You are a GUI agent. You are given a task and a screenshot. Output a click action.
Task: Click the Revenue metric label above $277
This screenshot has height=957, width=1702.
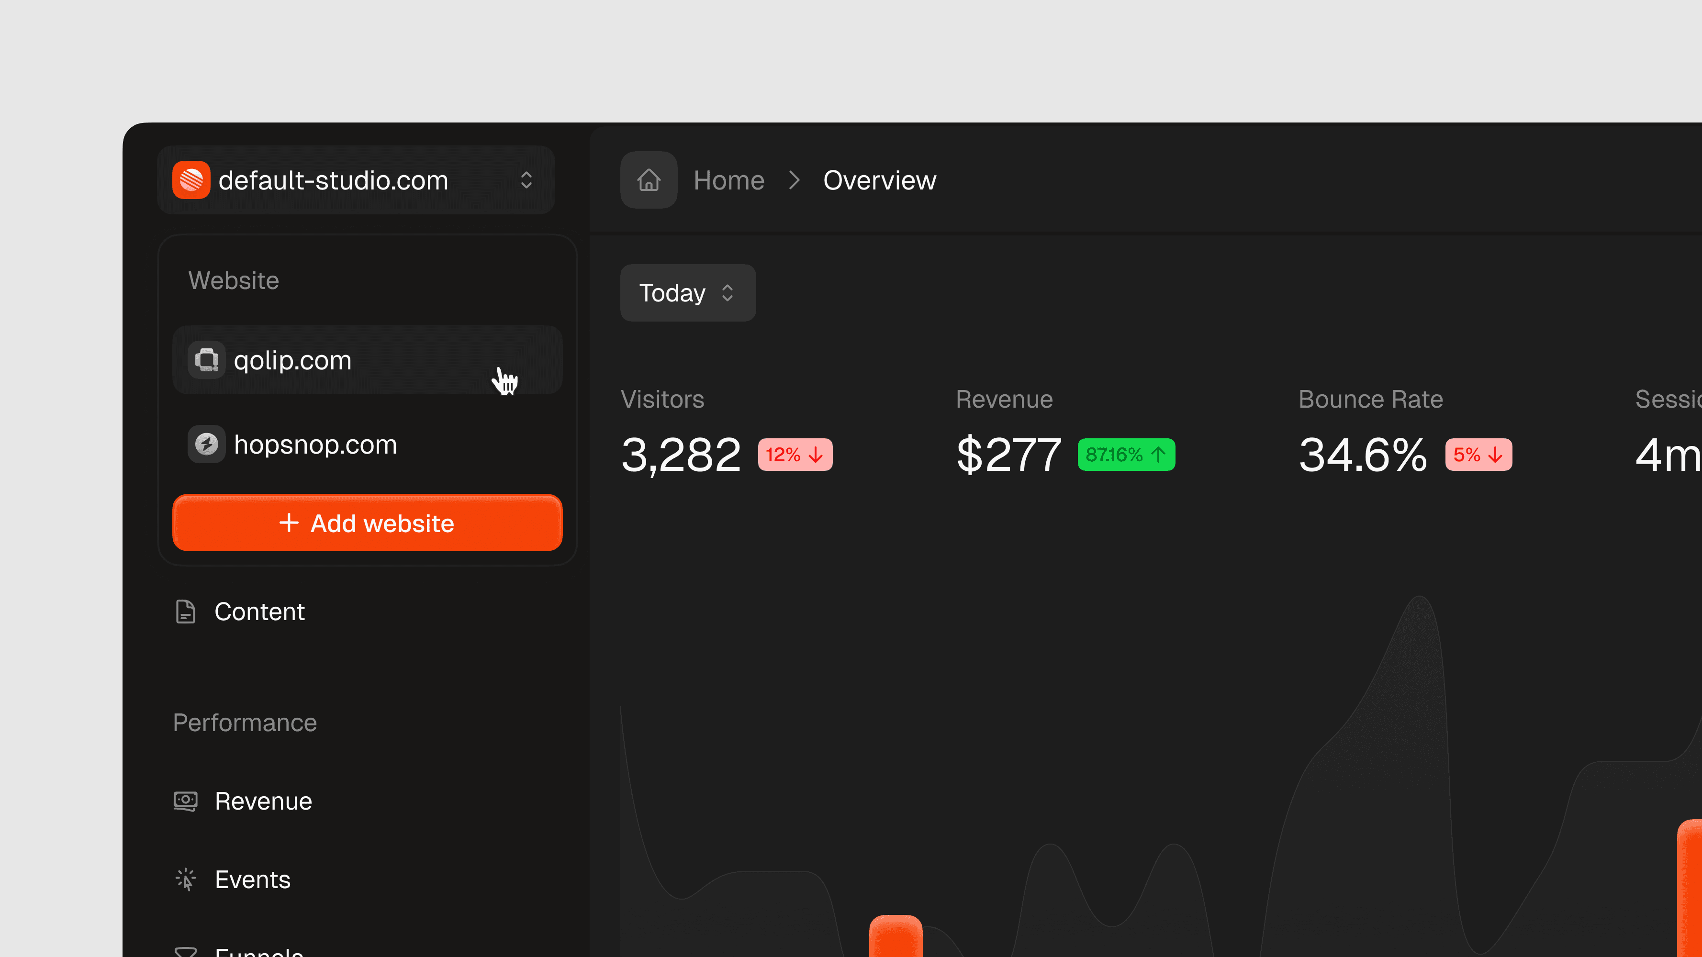1004,399
